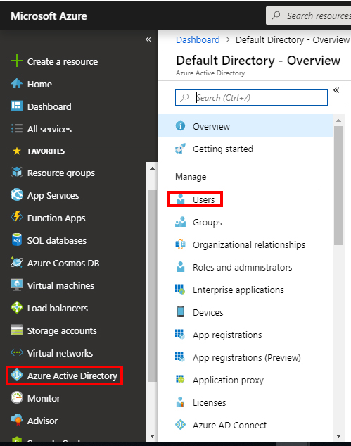The width and height of the screenshot is (351, 446).
Task: Open Users under Manage
Action: point(203,199)
